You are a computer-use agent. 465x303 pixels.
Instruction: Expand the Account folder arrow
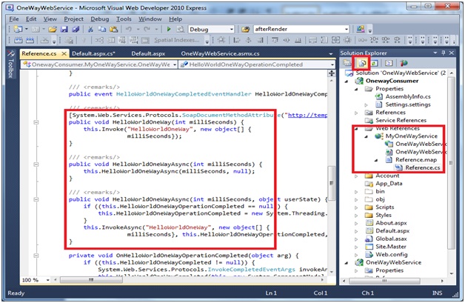tap(356, 176)
